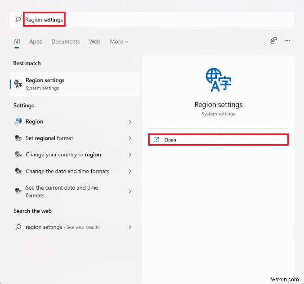
Task: Expand the Set regional format chevron
Action: 130,138
